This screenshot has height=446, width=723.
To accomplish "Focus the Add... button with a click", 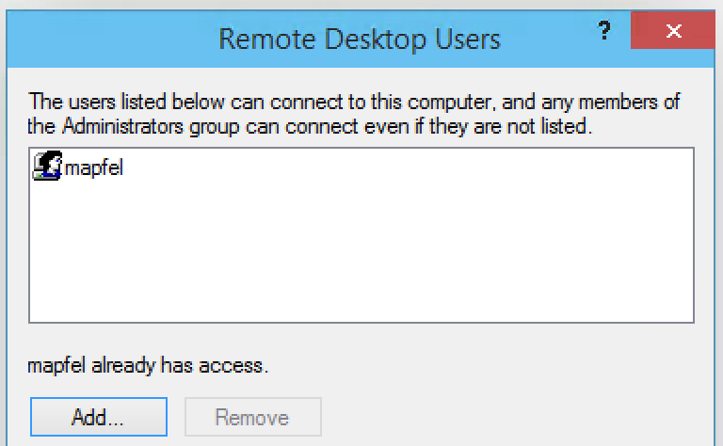I will (x=99, y=417).
